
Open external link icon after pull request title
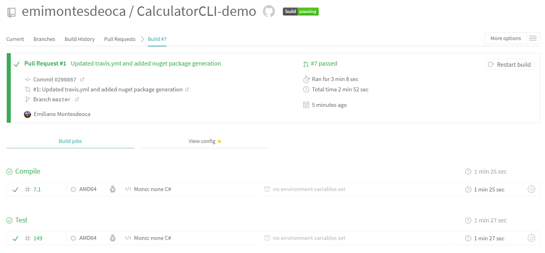click(x=187, y=90)
